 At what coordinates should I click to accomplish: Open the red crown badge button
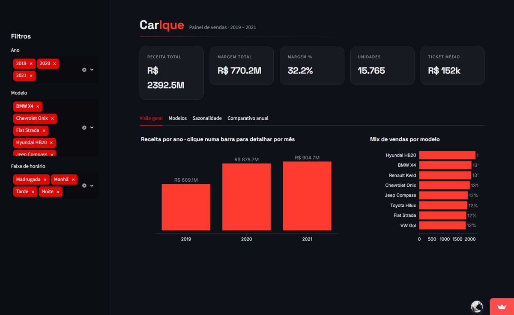point(502,306)
